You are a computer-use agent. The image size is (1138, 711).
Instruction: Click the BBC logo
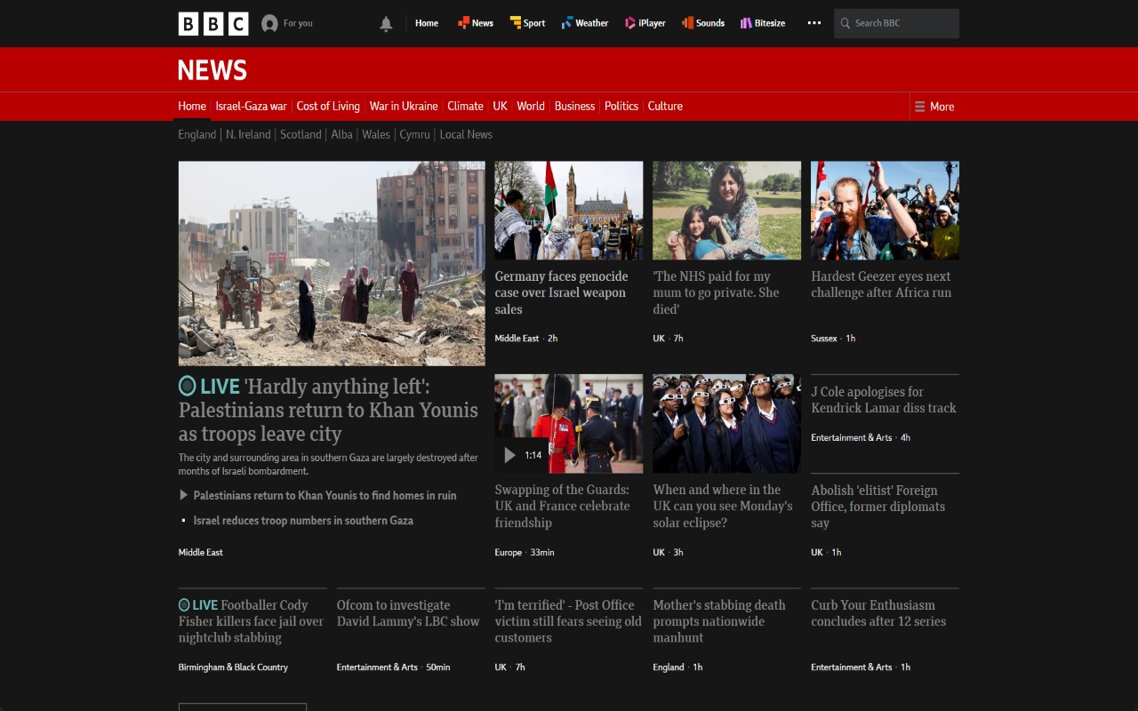pyautogui.click(x=213, y=23)
